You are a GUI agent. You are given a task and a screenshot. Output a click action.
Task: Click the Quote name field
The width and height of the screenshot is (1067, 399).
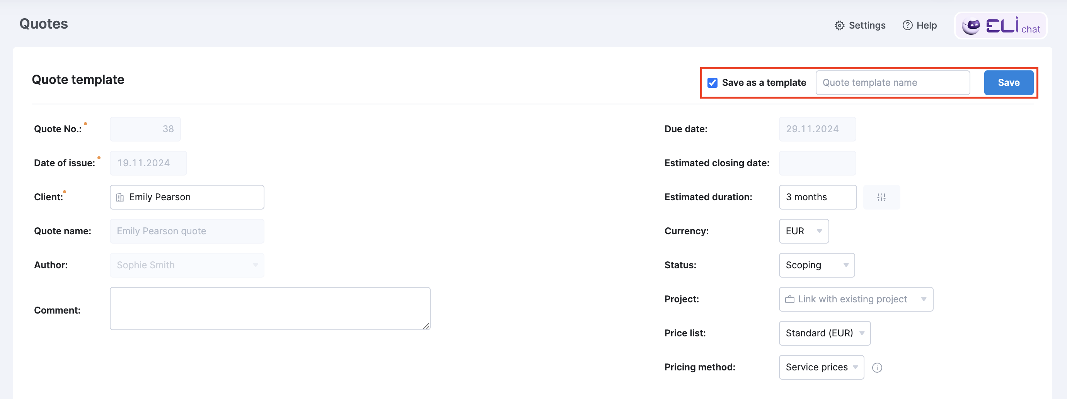pyautogui.click(x=187, y=231)
